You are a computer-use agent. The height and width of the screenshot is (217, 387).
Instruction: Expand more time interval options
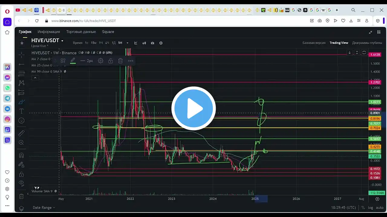[x=128, y=43]
